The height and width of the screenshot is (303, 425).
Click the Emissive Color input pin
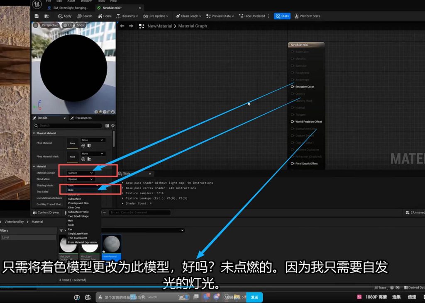click(292, 87)
